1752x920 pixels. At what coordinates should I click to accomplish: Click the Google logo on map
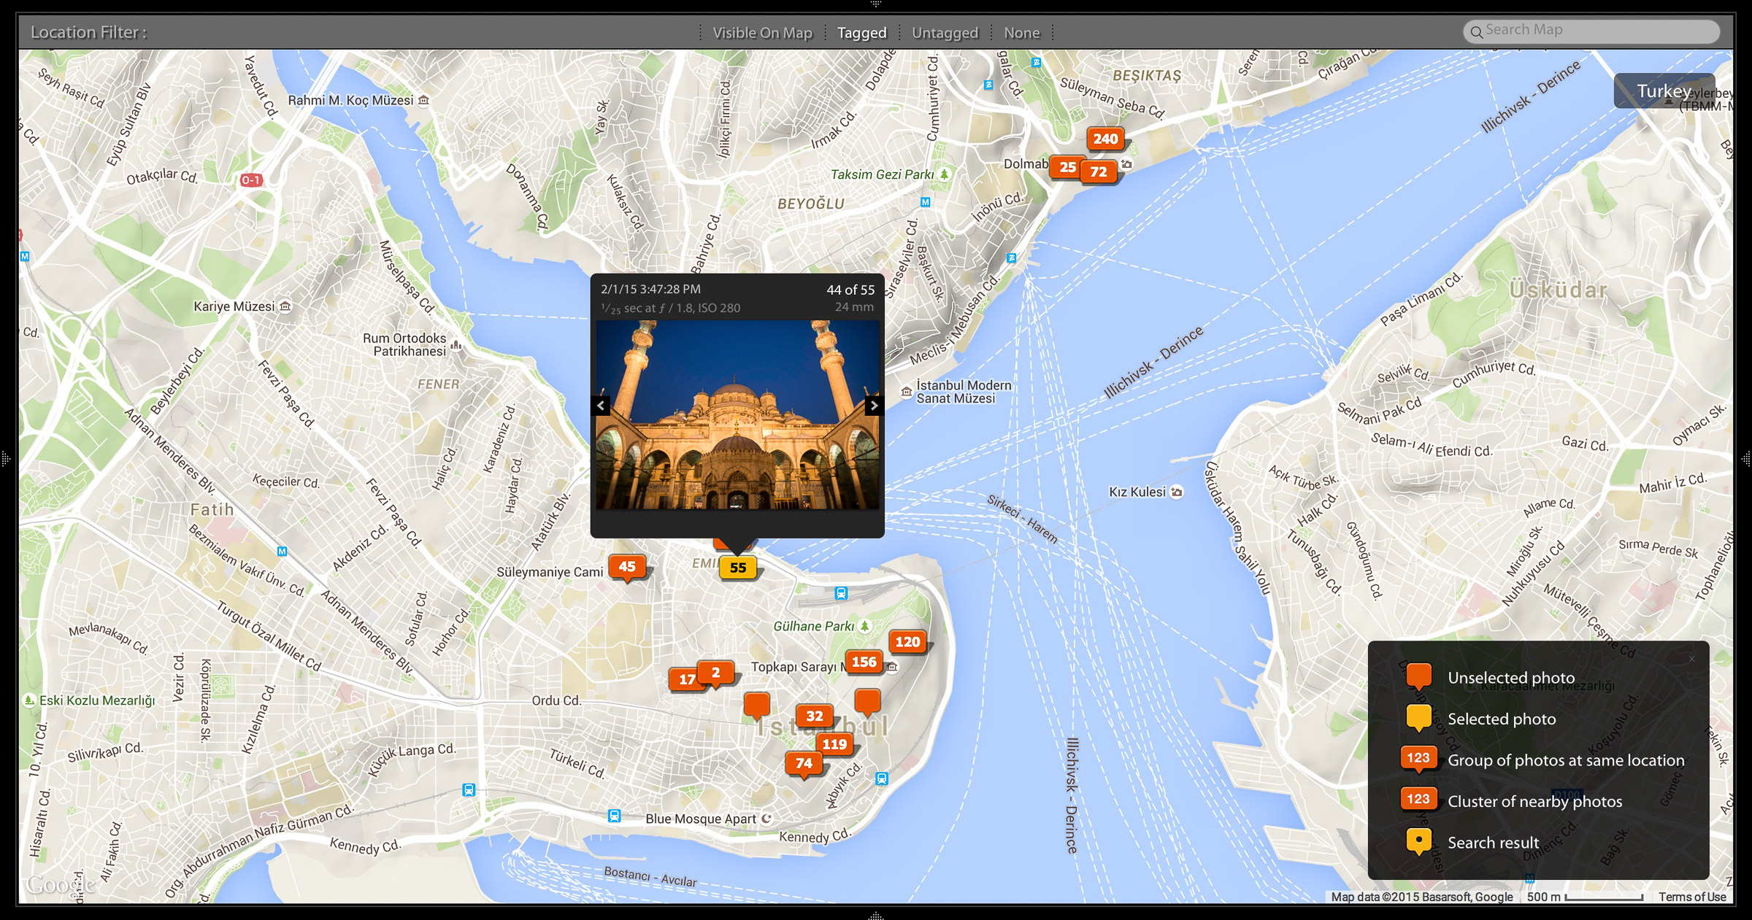click(61, 884)
